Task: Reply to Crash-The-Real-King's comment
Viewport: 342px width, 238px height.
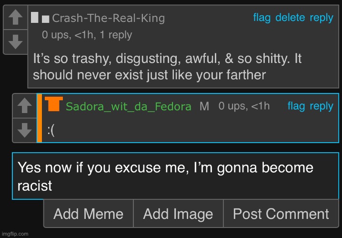Action: (x=322, y=18)
